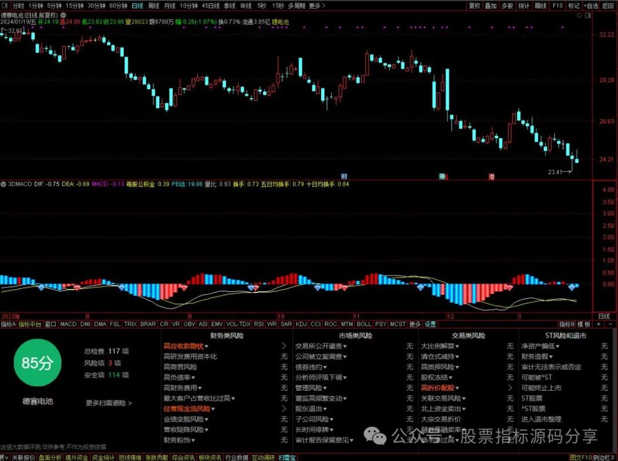Open arrow beside 经营现金流风险 risk row
618x461 pixels.
tap(284, 408)
